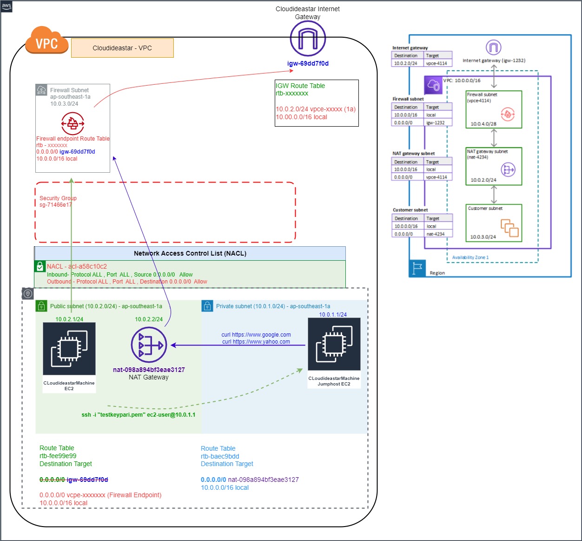Viewport: 582px width, 541px height.
Task: Select the orange VPC cloud icon
Action: 47,41
